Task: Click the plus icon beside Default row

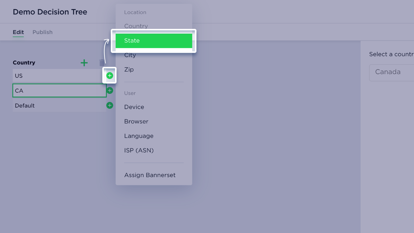Action: tap(110, 105)
